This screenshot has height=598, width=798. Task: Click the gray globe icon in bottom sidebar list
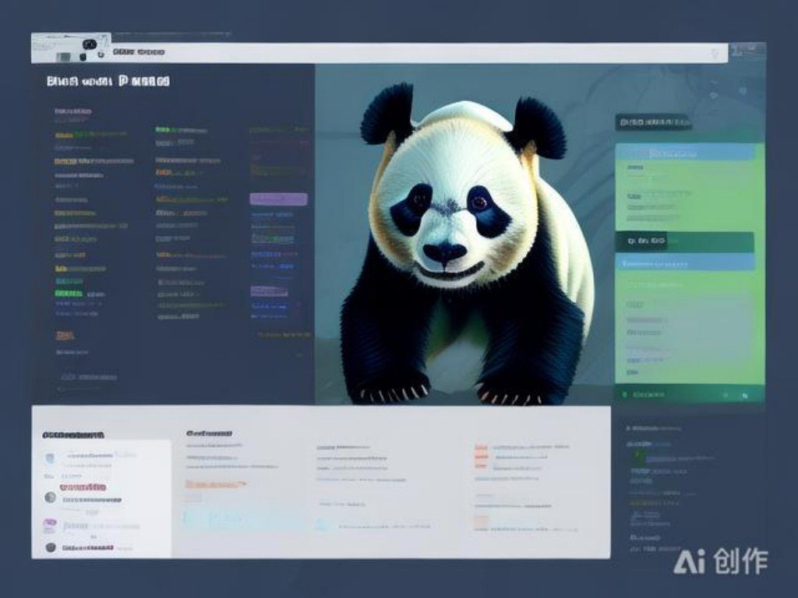coord(51,497)
